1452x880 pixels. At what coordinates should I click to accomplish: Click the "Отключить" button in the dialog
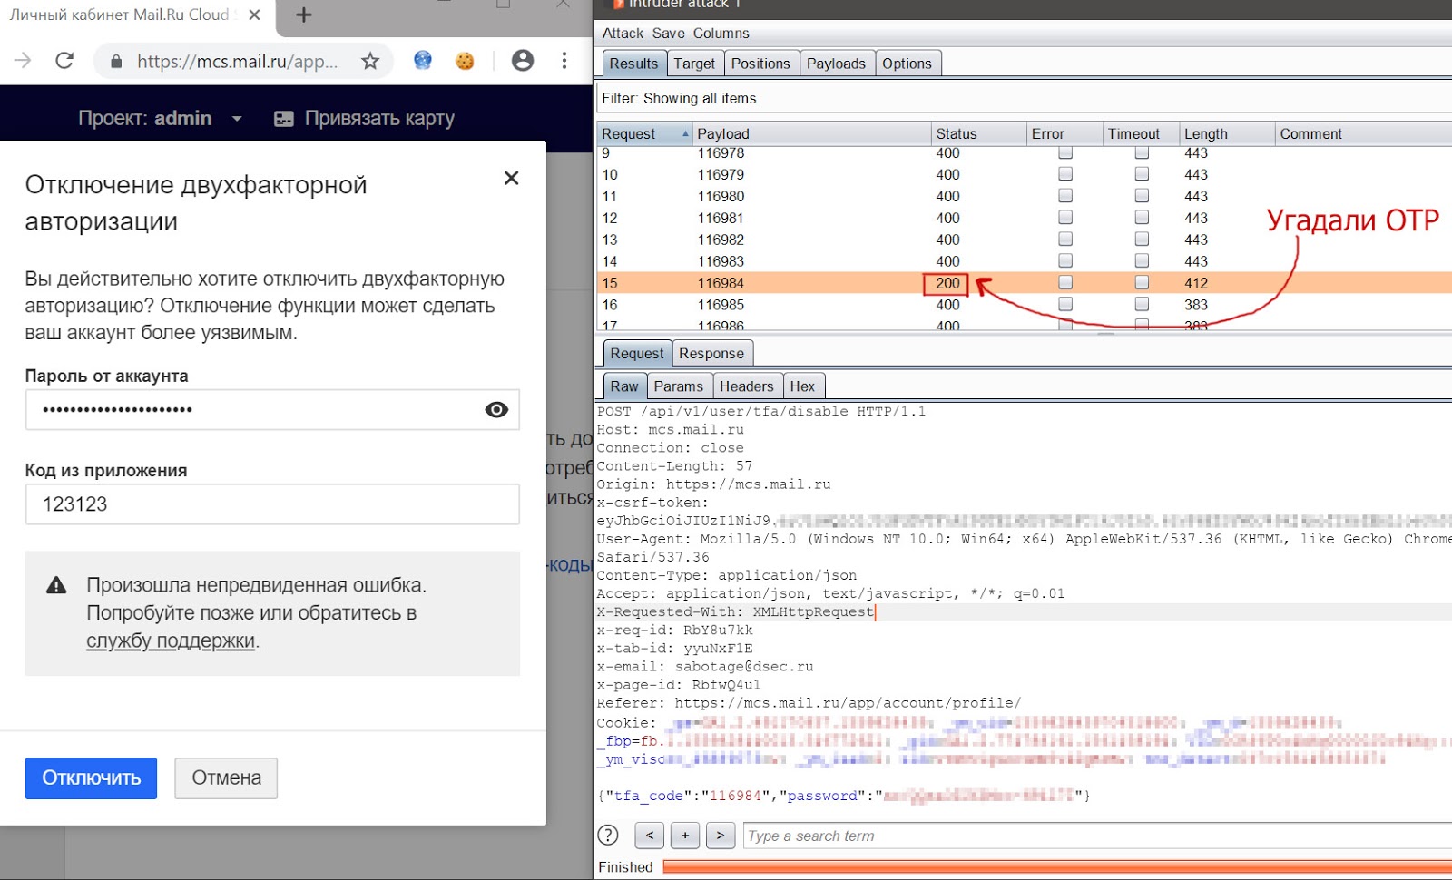pos(91,777)
